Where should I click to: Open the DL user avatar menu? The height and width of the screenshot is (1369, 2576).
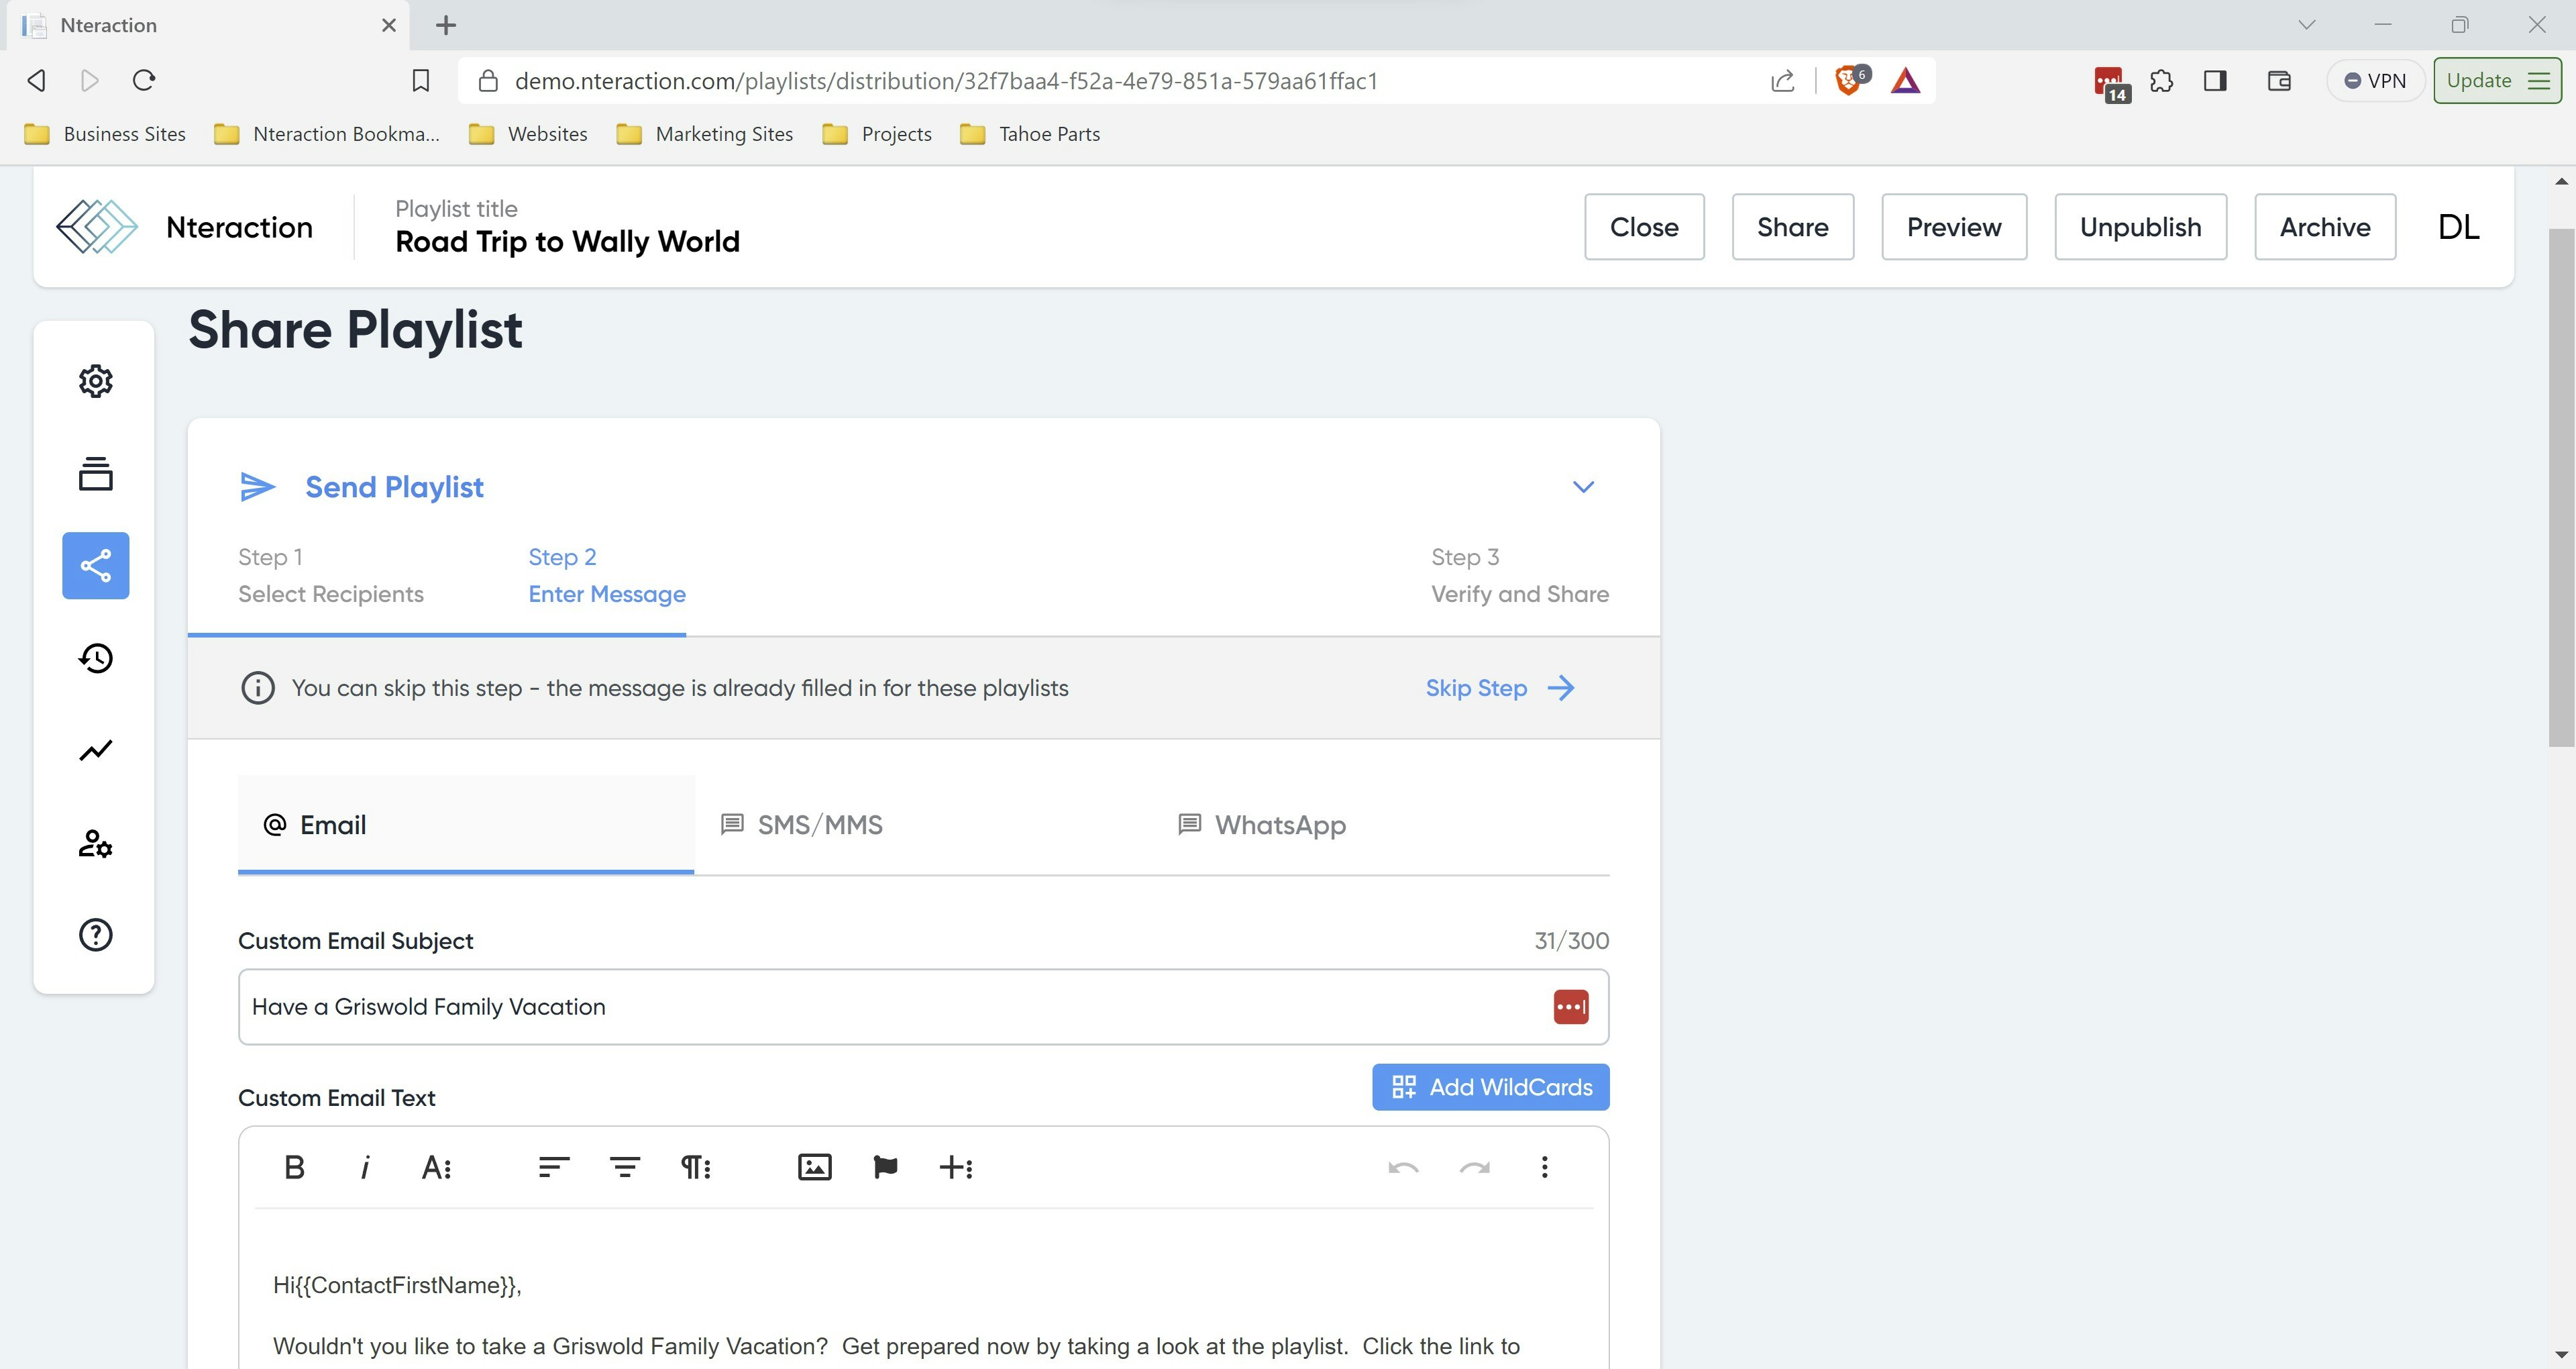click(x=2458, y=227)
